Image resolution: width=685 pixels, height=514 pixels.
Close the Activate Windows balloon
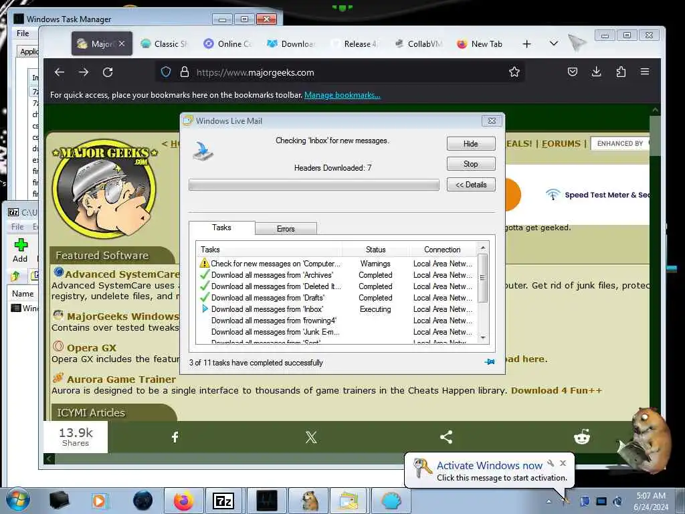tap(563, 463)
